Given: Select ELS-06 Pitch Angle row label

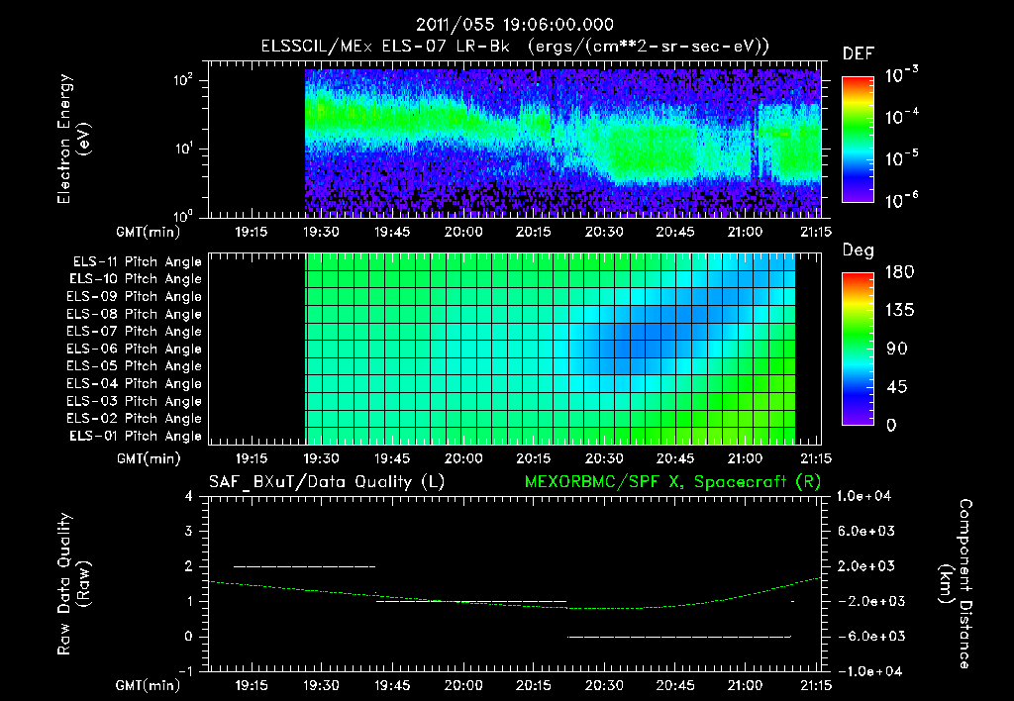Looking at the screenshot, I should point(134,350).
